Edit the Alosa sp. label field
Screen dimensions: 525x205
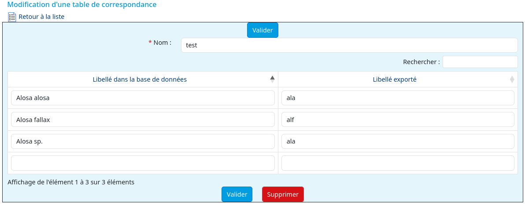[x=143, y=141]
